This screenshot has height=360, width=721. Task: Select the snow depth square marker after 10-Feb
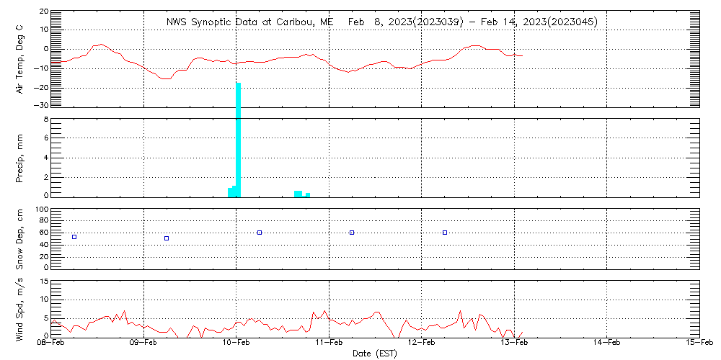point(260,233)
